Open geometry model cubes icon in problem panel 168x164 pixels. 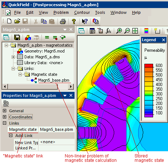28,38
